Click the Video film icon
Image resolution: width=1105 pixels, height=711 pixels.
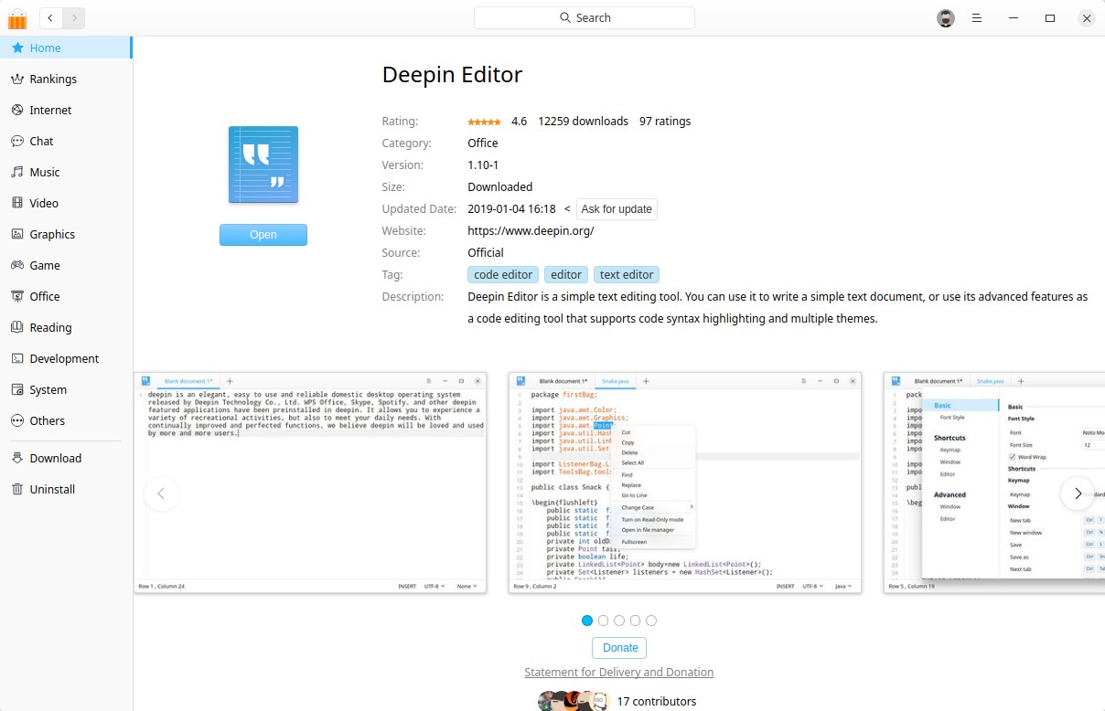click(x=17, y=203)
